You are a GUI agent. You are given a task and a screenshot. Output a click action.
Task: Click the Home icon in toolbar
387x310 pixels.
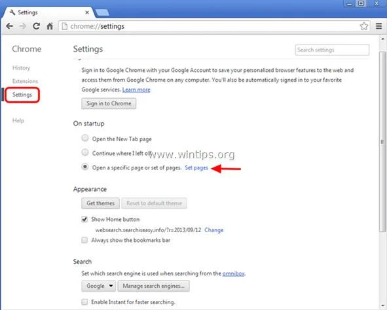50,26
